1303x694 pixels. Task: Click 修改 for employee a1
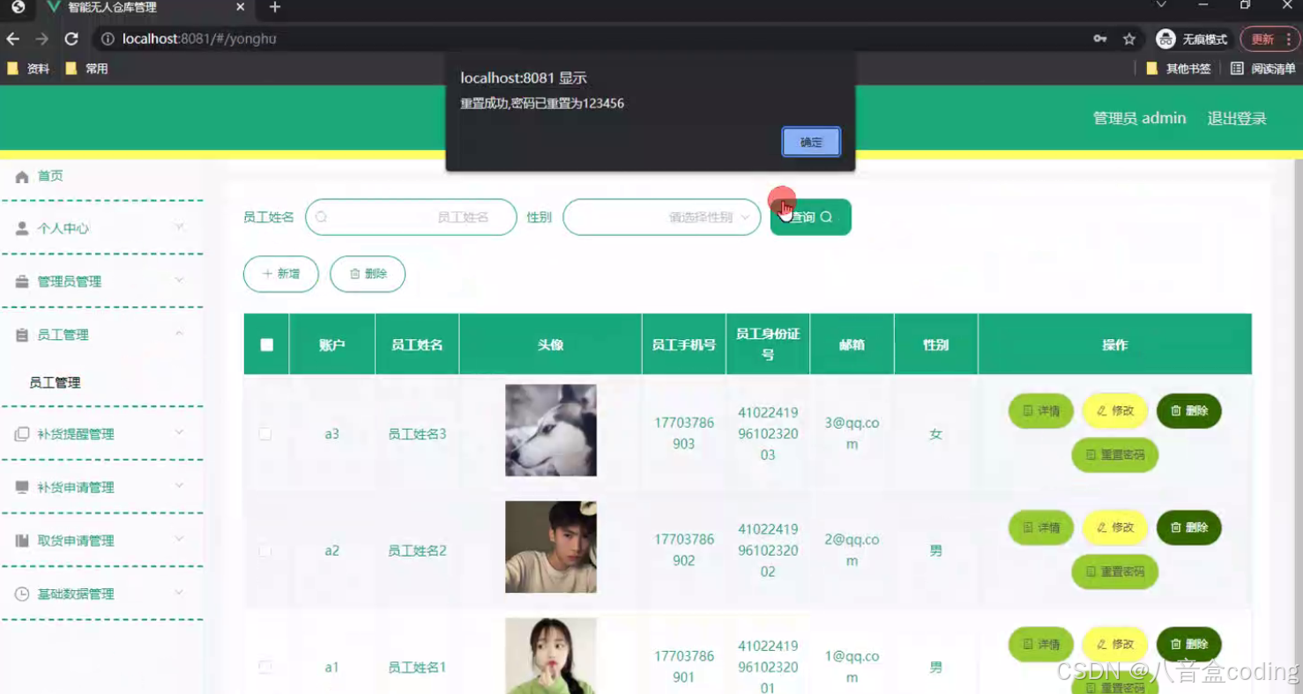1115,644
